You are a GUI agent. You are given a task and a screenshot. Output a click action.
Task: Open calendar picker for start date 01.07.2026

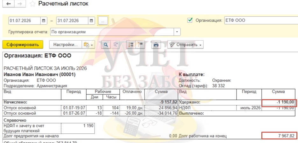pos(44,21)
